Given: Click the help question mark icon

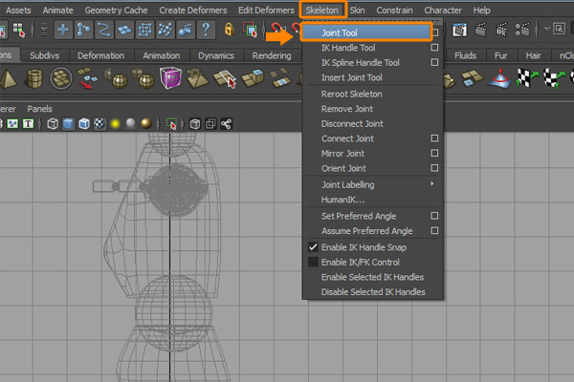Looking at the screenshot, I should pyautogui.click(x=207, y=30).
